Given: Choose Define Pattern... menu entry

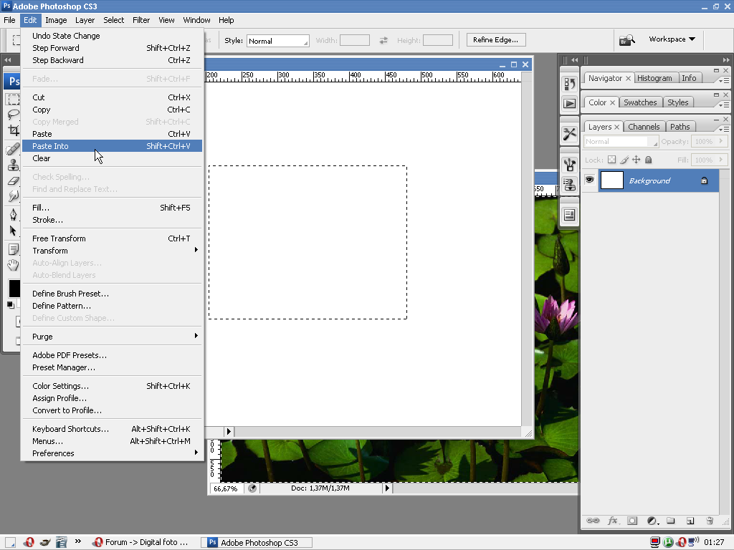Looking at the screenshot, I should [112, 306].
